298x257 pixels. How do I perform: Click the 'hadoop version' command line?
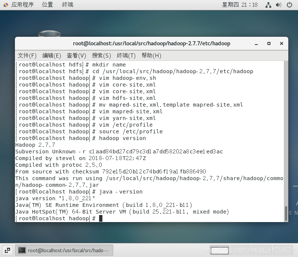pyautogui.click(x=80, y=139)
